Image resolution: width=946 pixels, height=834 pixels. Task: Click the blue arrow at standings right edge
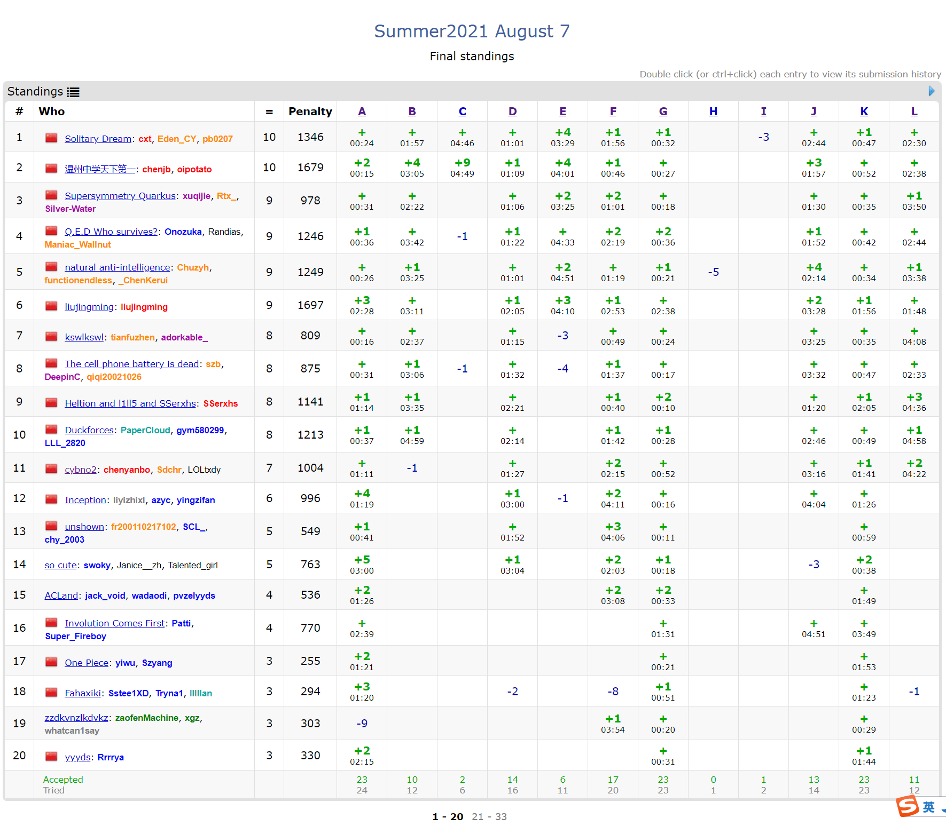click(x=932, y=91)
